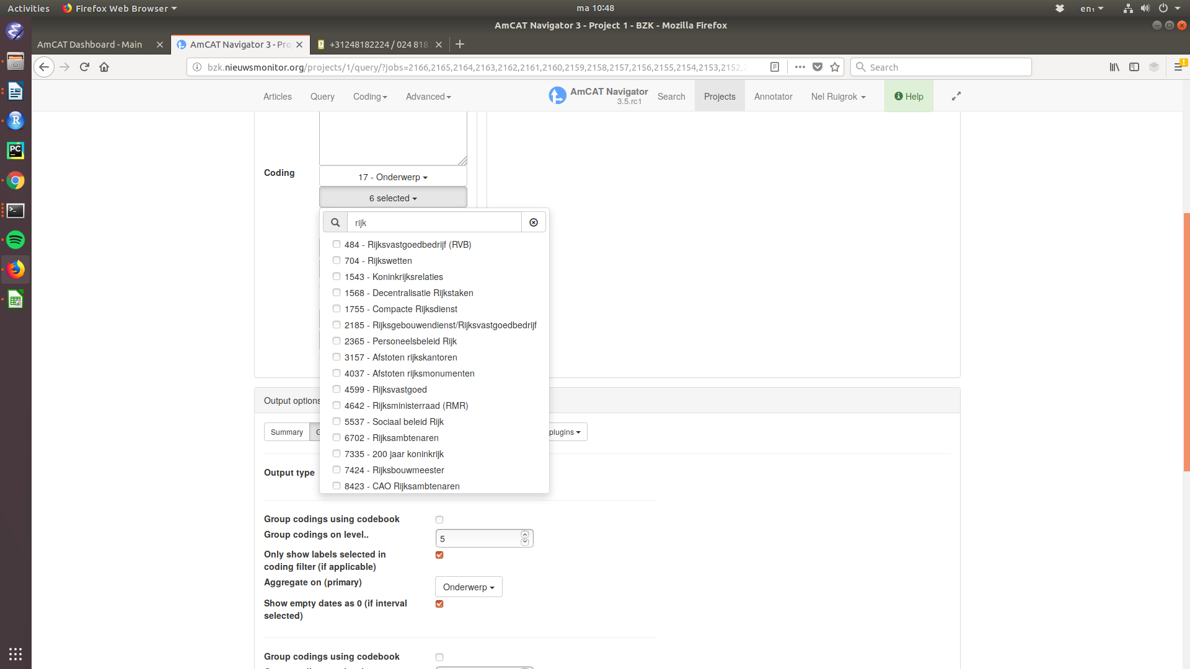Viewport: 1190px width, 669px height.
Task: Expand the "6 selected" codes dropdown
Action: [392, 198]
